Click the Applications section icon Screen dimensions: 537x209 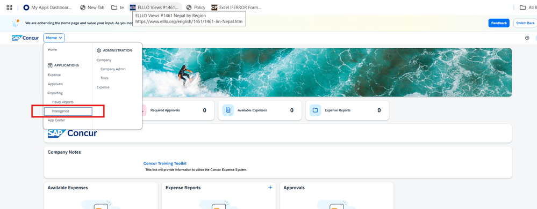coord(50,65)
